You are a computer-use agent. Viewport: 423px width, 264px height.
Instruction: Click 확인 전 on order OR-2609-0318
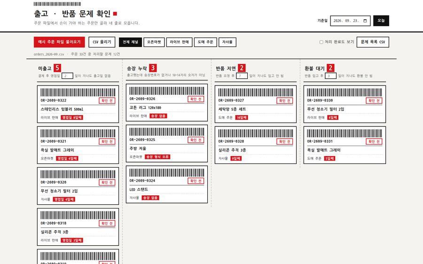107,224
